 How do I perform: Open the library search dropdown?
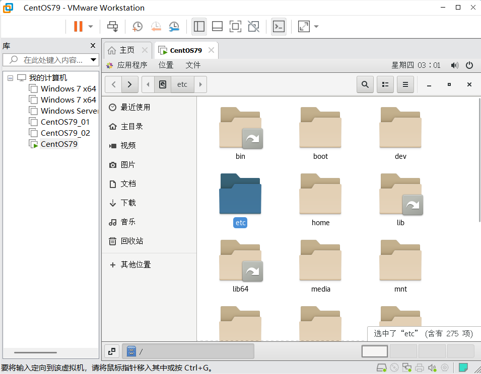94,60
